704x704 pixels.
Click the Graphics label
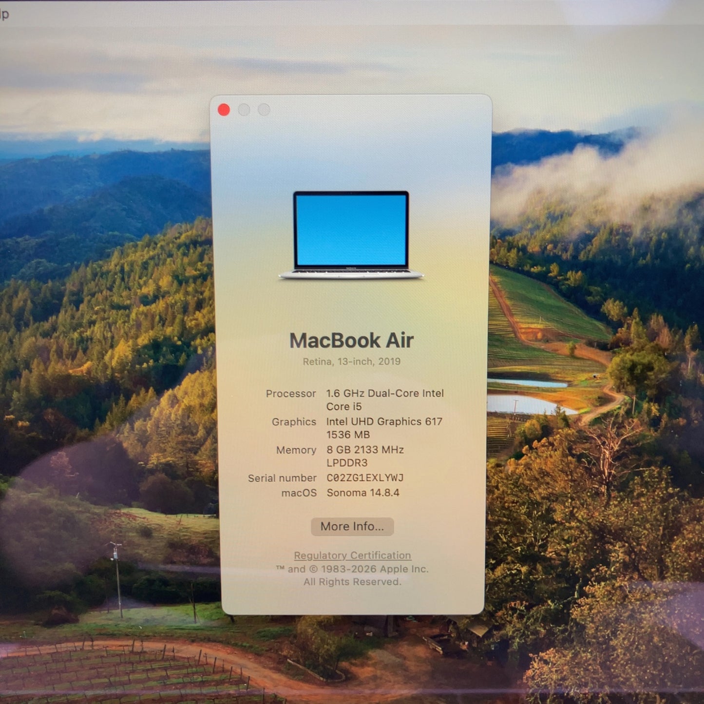[x=294, y=422]
